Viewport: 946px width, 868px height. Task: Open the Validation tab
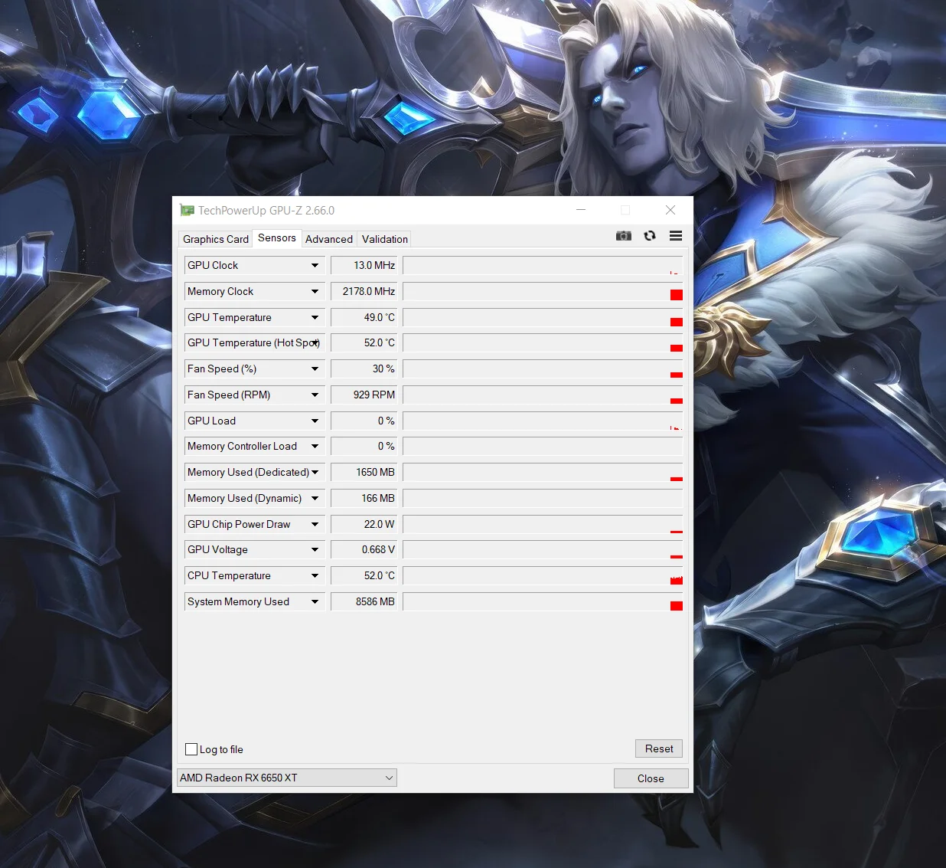pyautogui.click(x=385, y=239)
